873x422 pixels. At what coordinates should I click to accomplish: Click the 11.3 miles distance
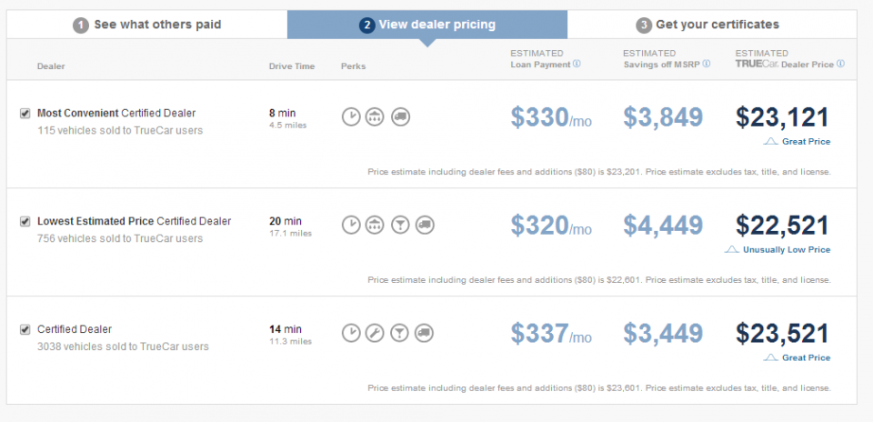tap(291, 341)
